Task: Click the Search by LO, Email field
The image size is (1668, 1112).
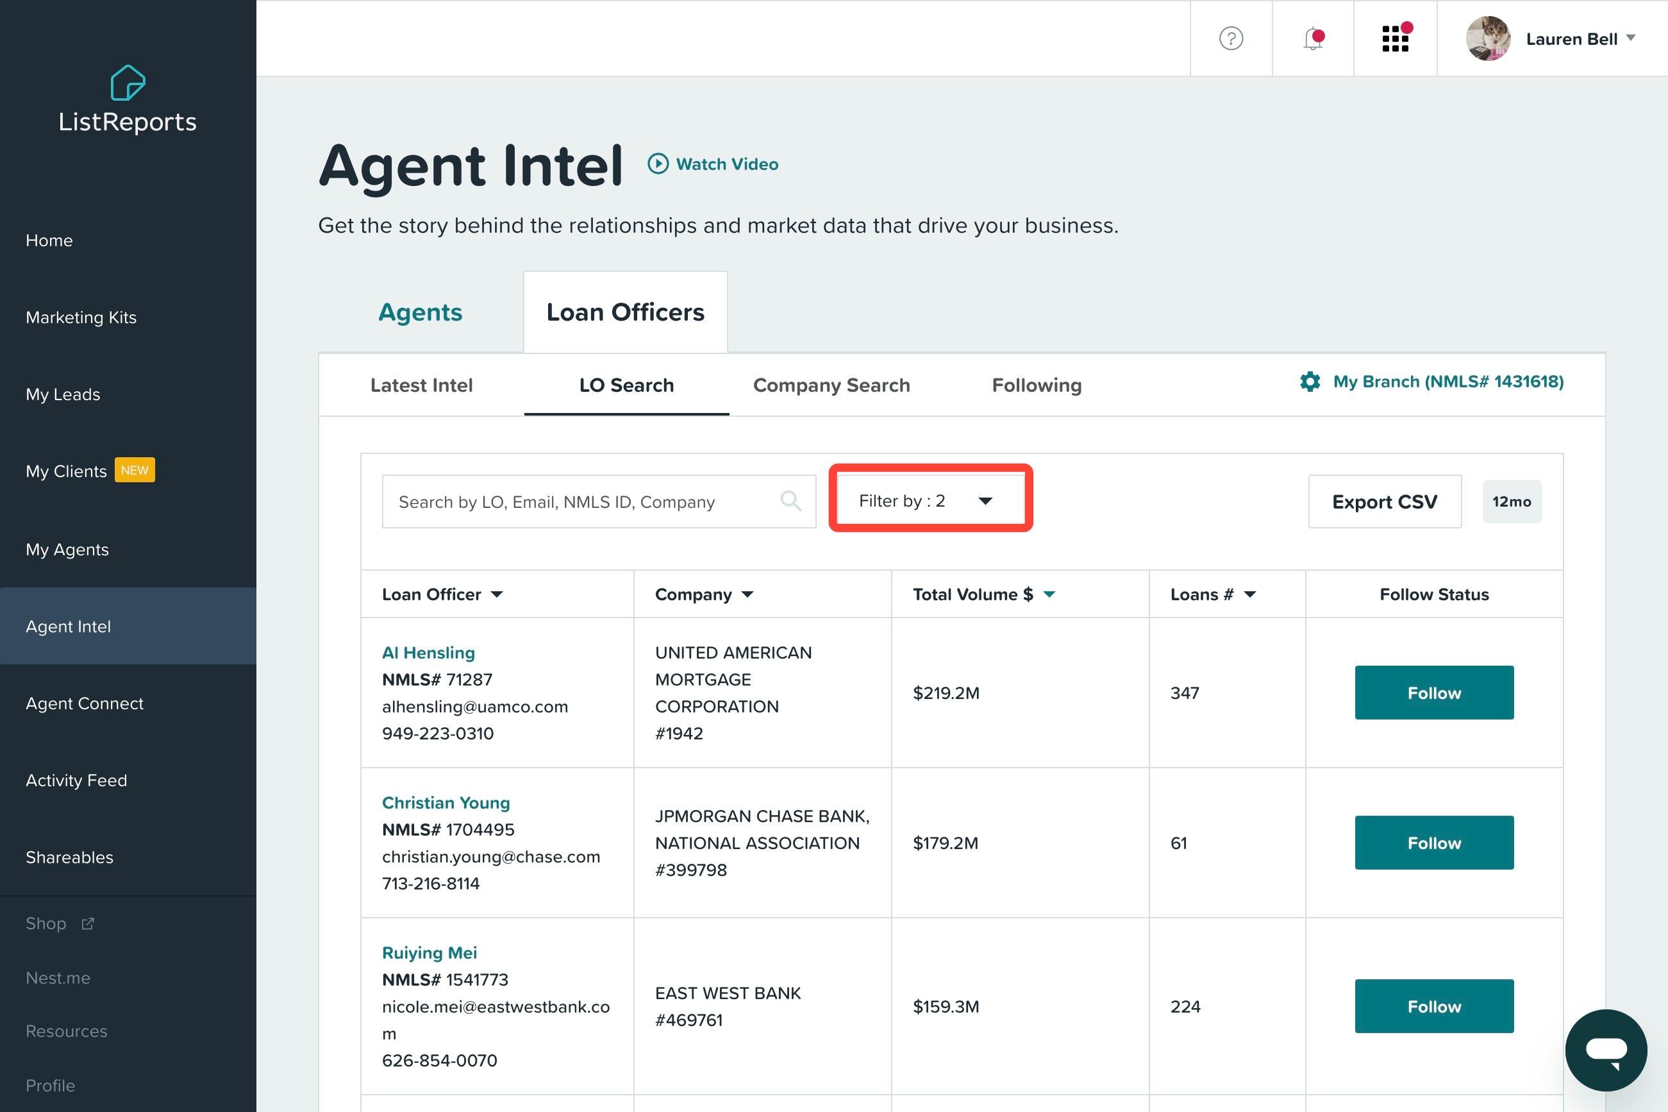Action: (x=599, y=501)
